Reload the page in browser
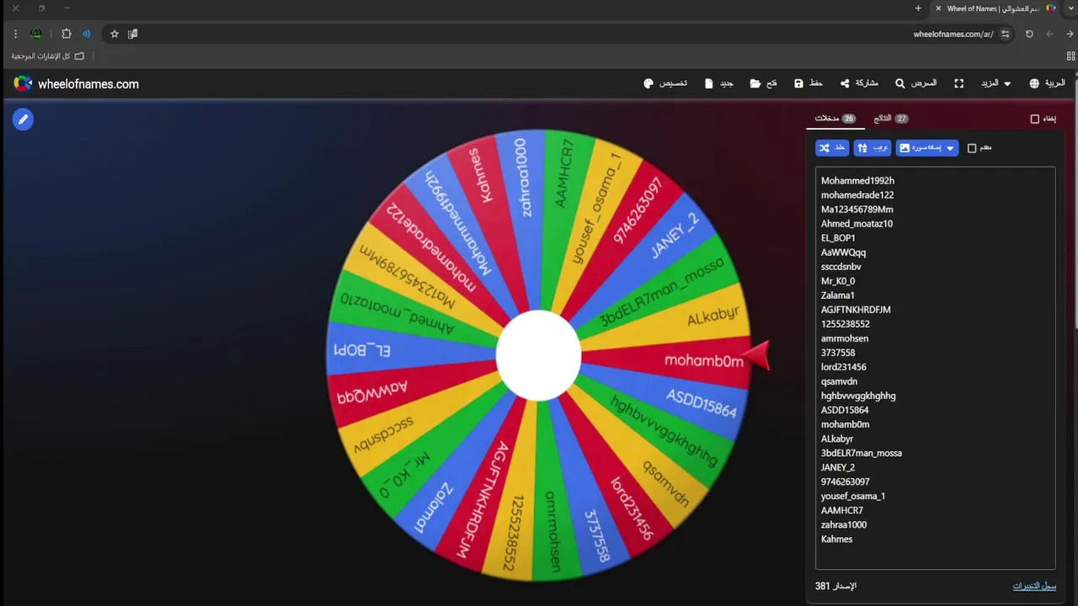The image size is (1078, 606). click(1029, 35)
